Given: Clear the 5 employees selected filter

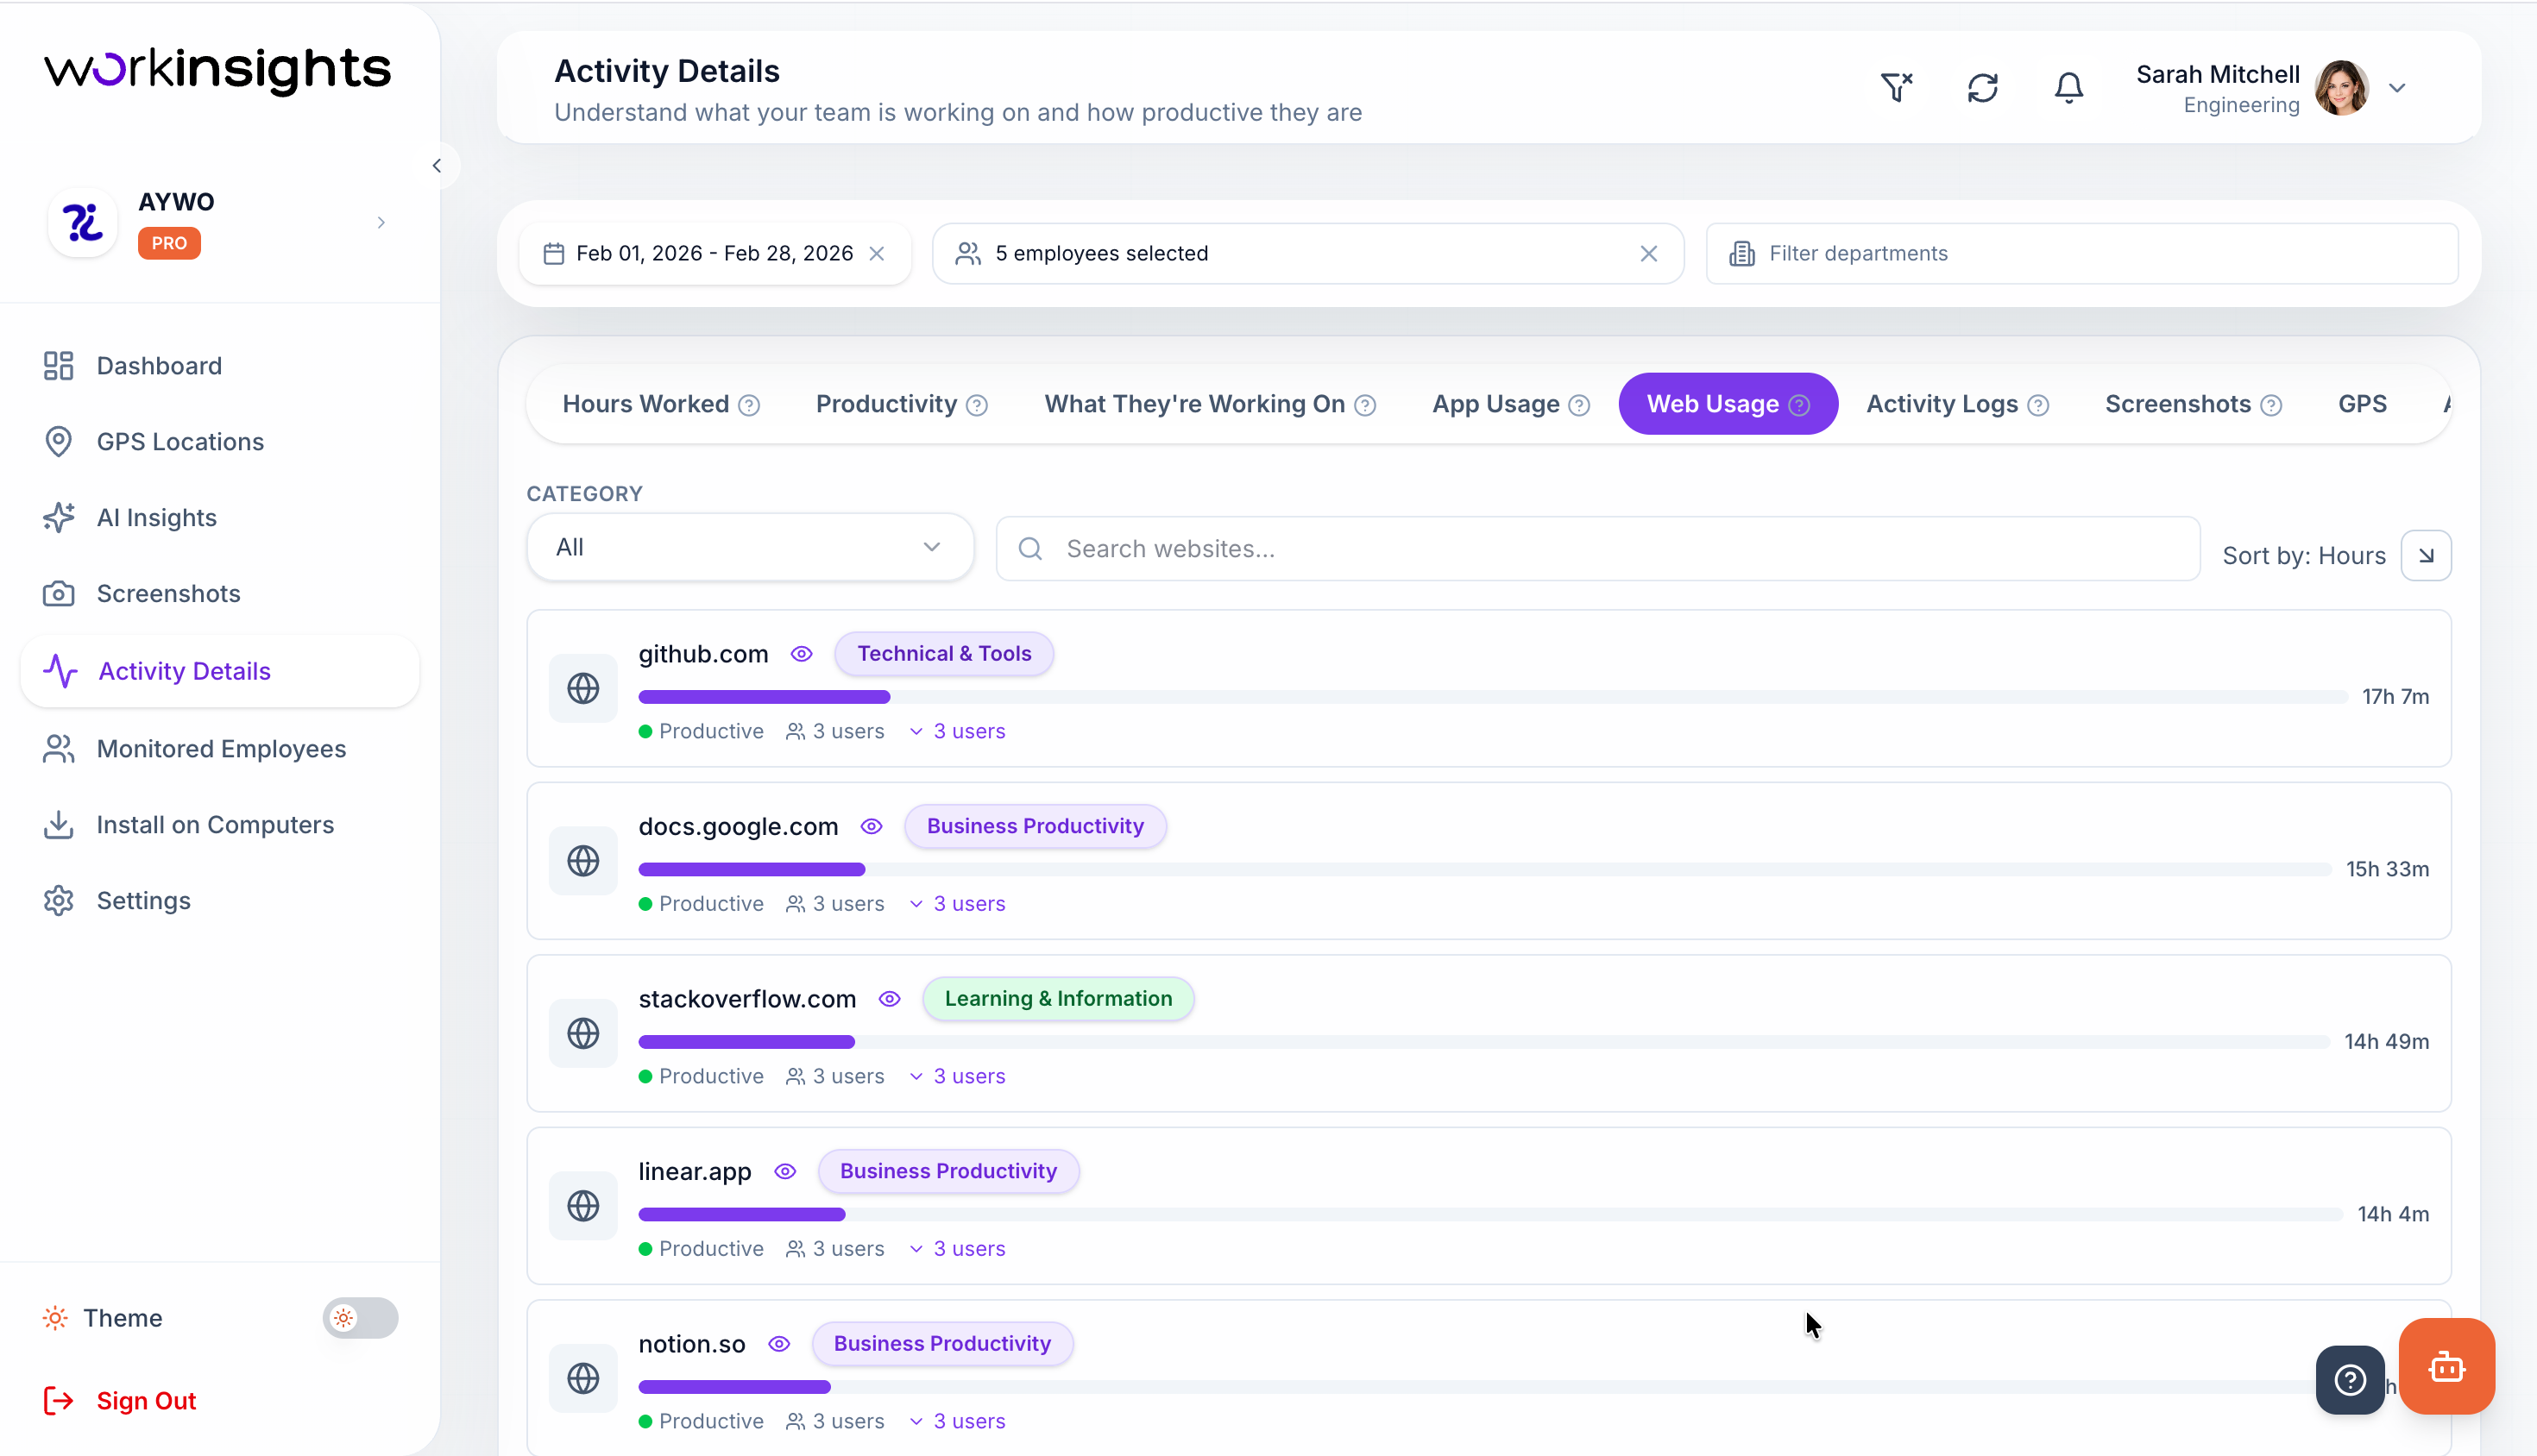Looking at the screenshot, I should tap(1649, 254).
